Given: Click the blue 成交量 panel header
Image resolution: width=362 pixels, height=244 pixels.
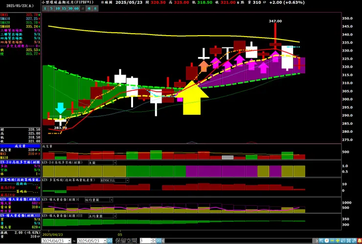Looking at the screenshot, I should point(21,146).
